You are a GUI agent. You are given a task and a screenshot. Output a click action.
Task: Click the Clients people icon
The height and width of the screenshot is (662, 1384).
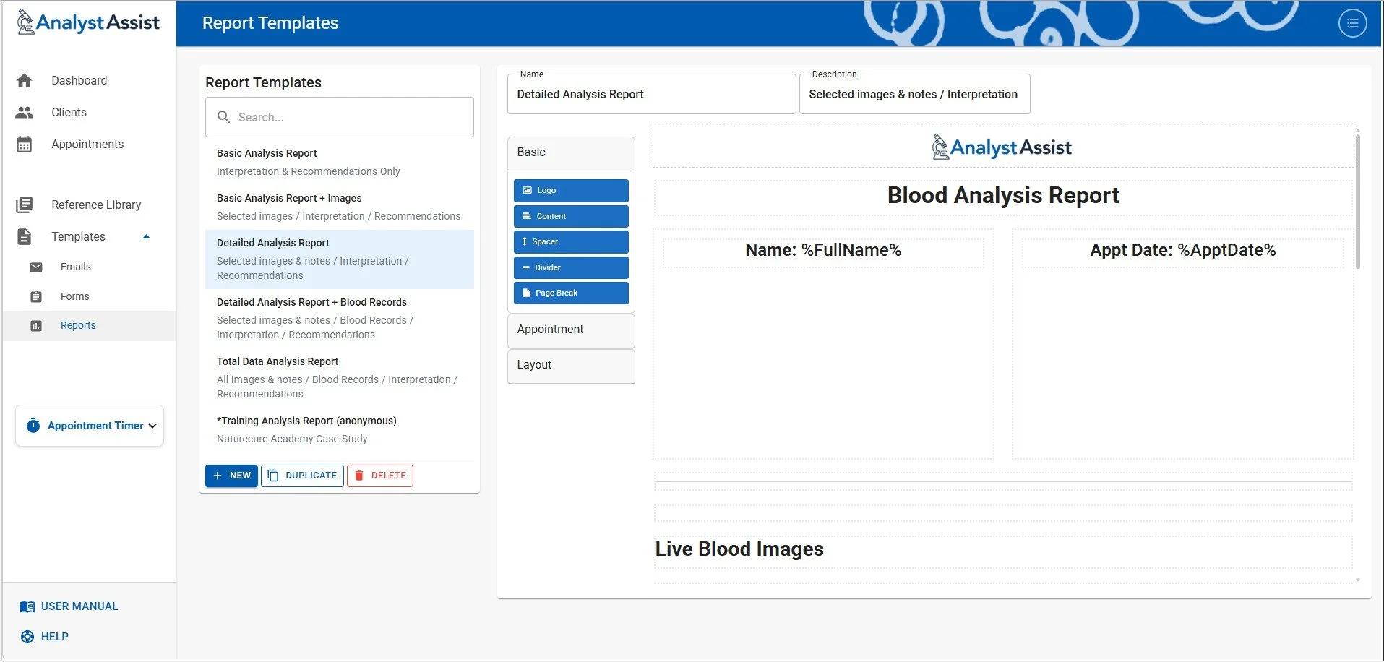(25, 112)
